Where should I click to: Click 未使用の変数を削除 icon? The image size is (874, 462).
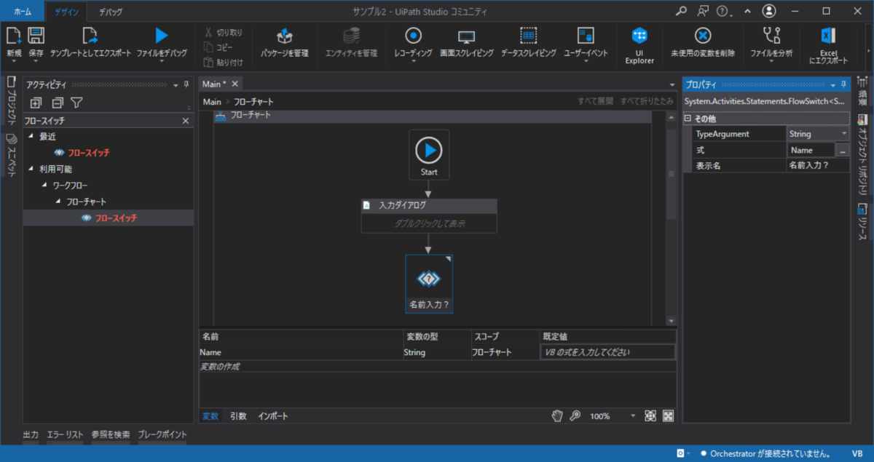[x=702, y=36]
